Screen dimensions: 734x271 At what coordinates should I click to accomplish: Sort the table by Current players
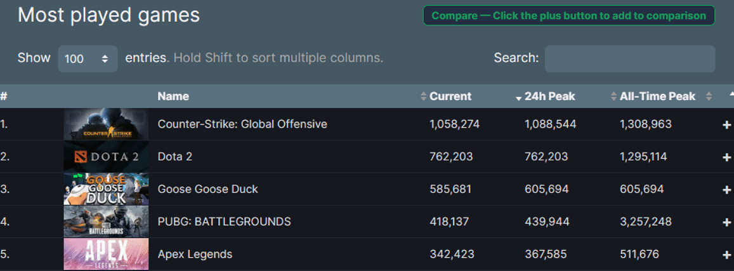pyautogui.click(x=450, y=96)
